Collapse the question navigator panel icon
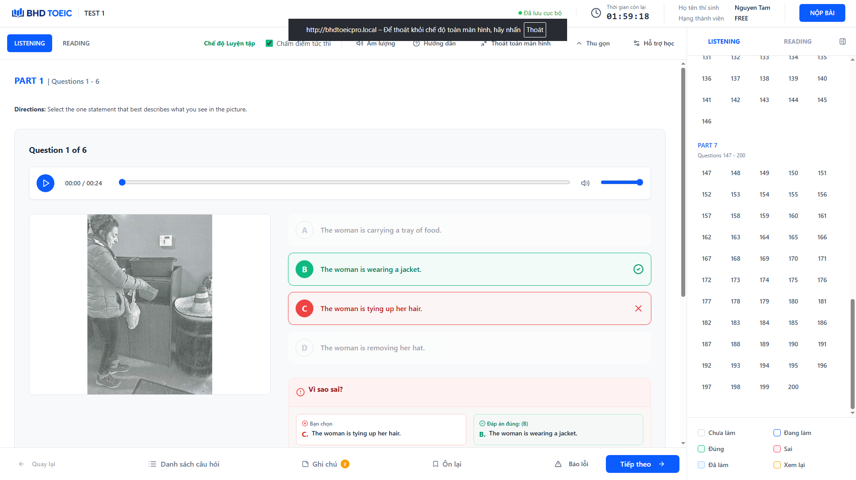856x480 pixels. [x=843, y=41]
